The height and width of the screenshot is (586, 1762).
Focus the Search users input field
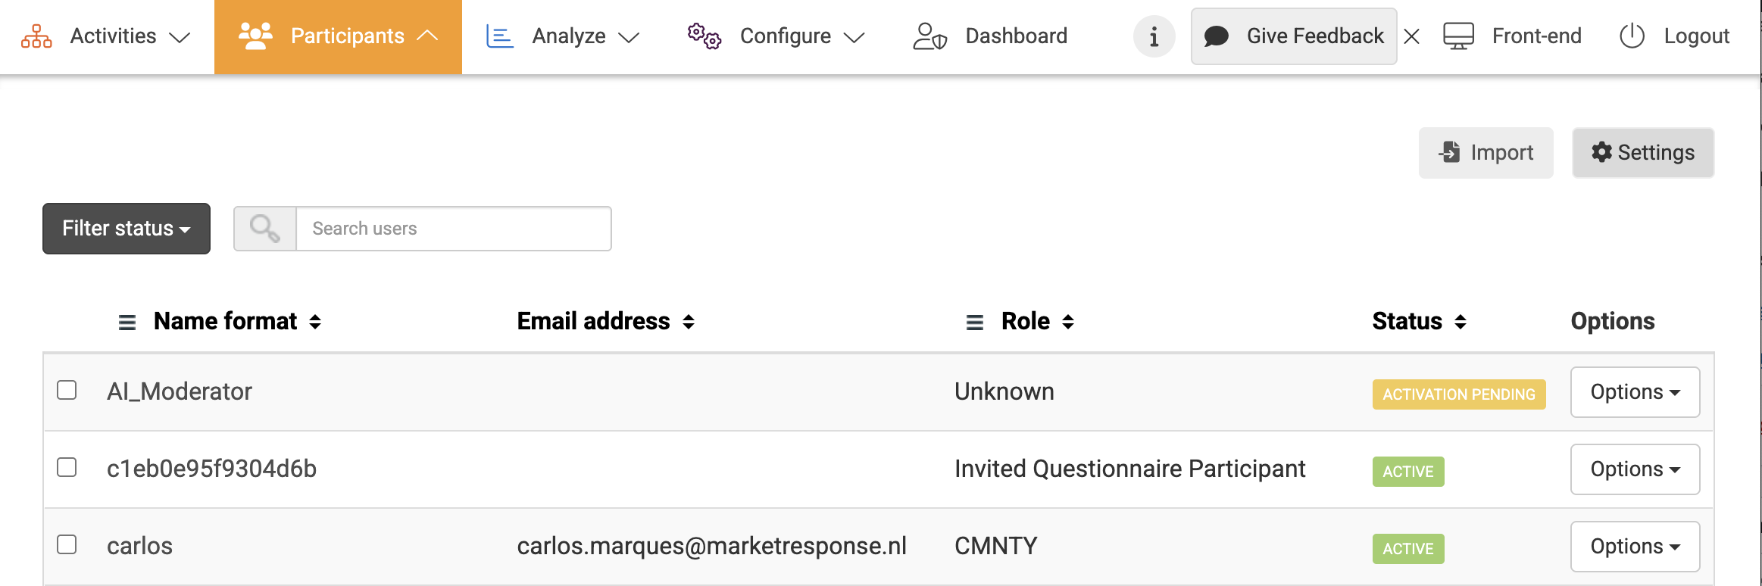click(x=453, y=229)
